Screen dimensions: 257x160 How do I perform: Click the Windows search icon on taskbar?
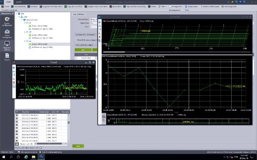tap(11, 157)
